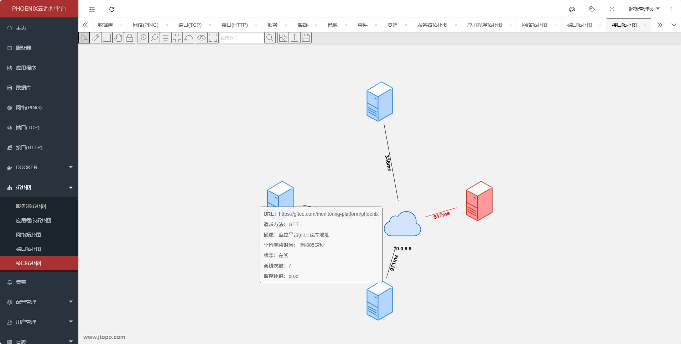681x344 pixels.
Task: Open 告警 in the sidebar
Action: click(x=39, y=282)
